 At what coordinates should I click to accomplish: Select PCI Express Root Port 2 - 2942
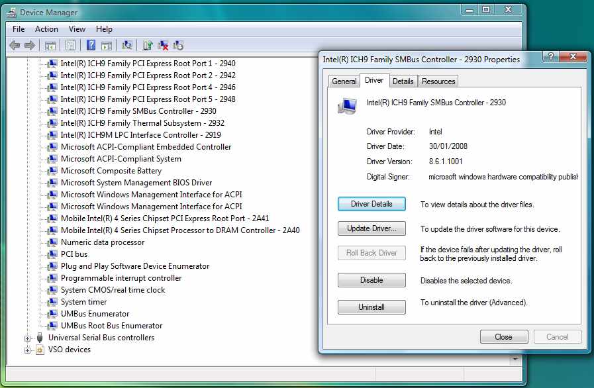tap(148, 75)
